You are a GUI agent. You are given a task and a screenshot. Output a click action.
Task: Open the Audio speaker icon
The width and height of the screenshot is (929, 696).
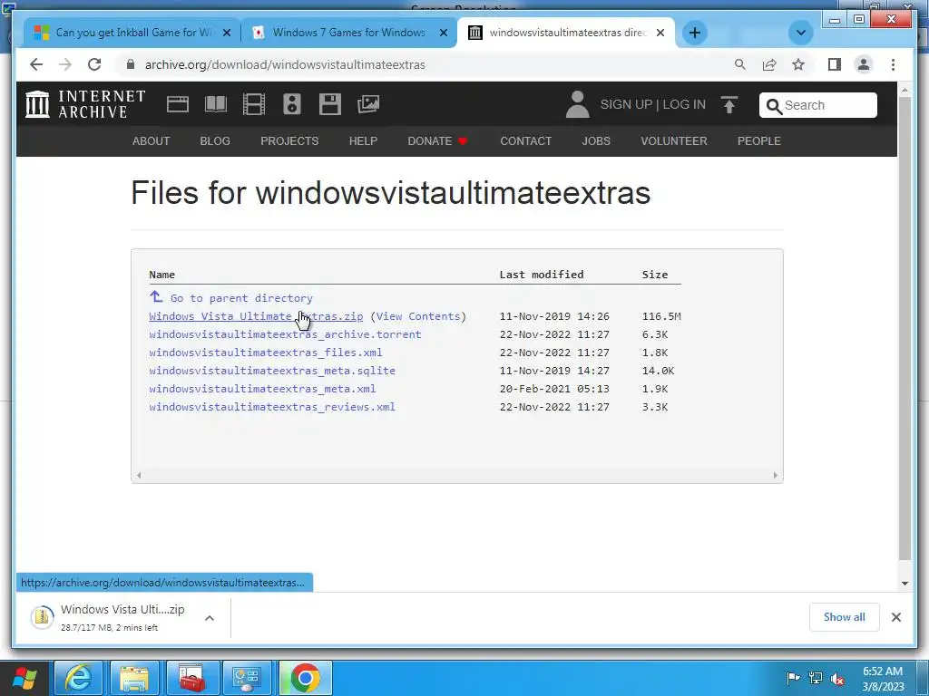291,104
